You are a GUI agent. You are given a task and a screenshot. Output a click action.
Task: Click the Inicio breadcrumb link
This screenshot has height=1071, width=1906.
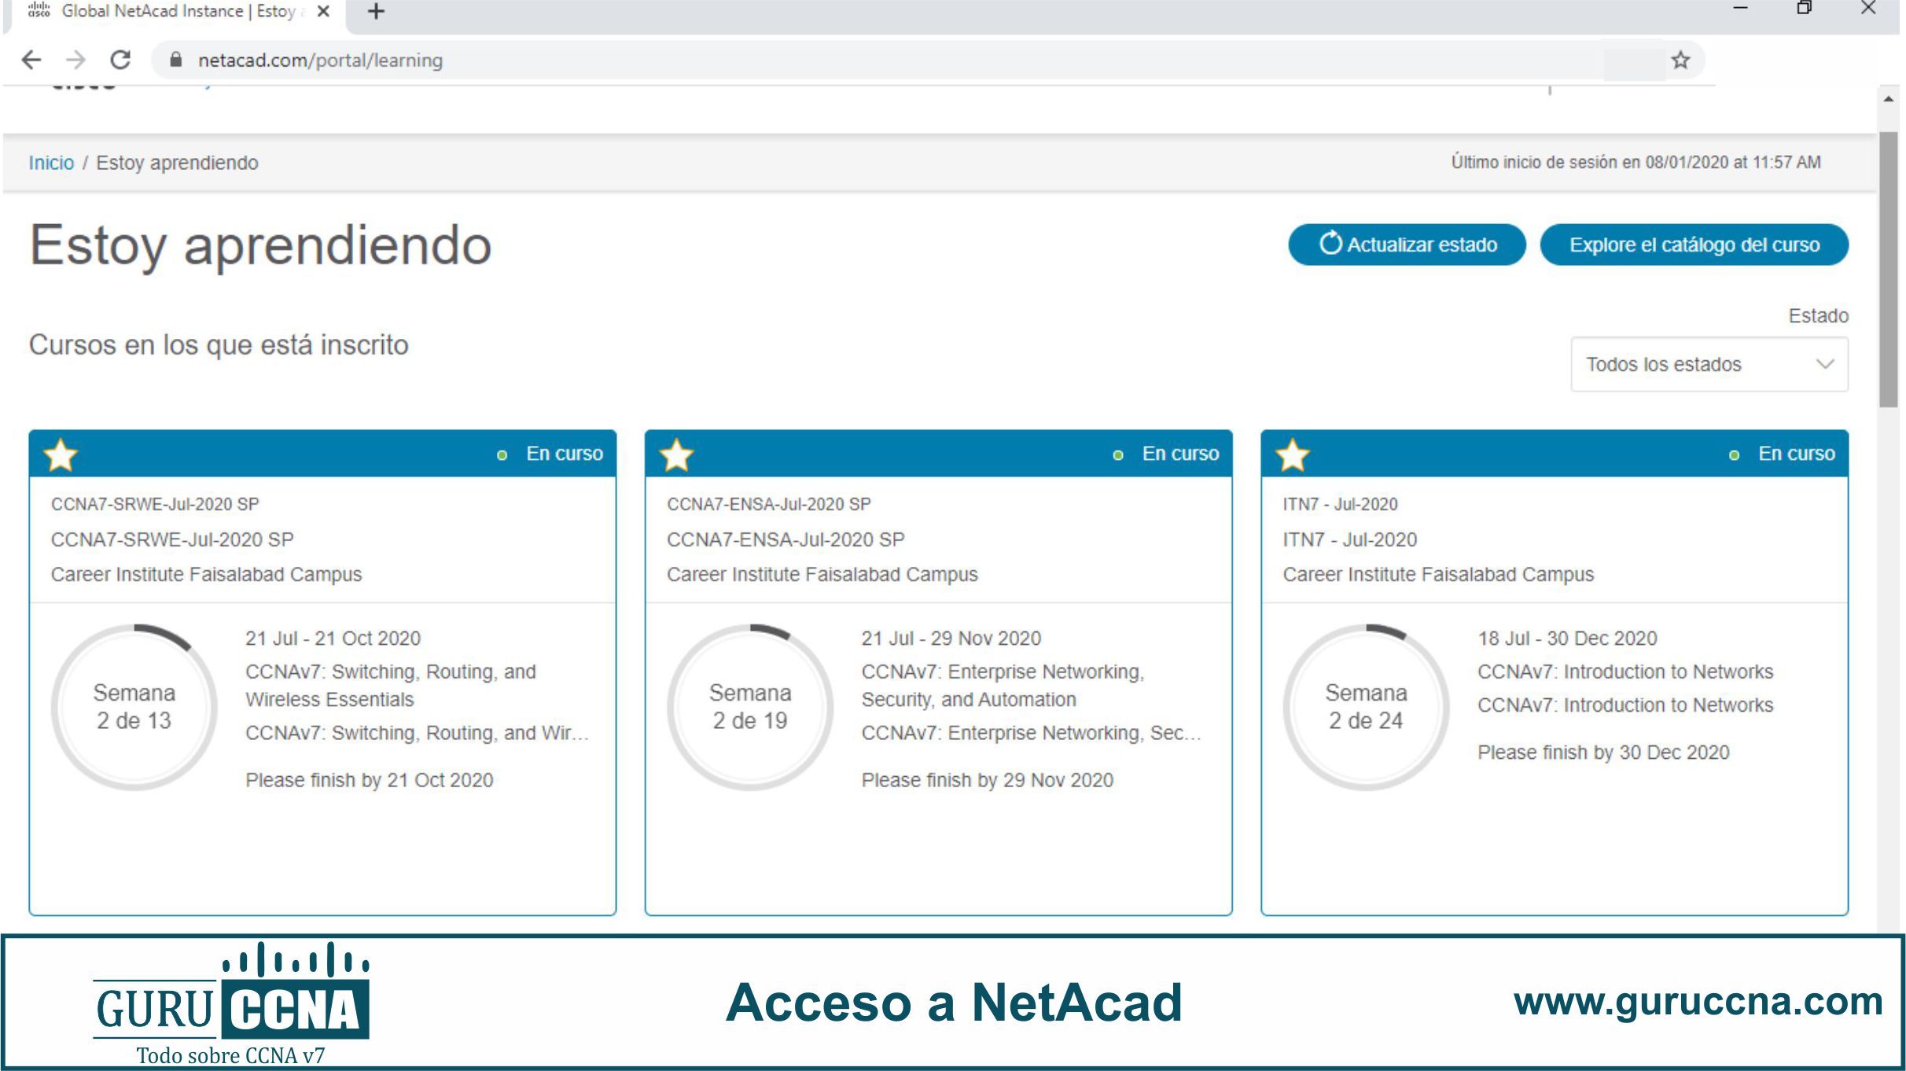(51, 163)
